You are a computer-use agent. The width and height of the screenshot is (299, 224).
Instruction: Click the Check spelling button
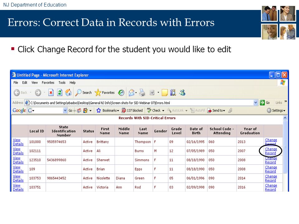click(x=154, y=110)
